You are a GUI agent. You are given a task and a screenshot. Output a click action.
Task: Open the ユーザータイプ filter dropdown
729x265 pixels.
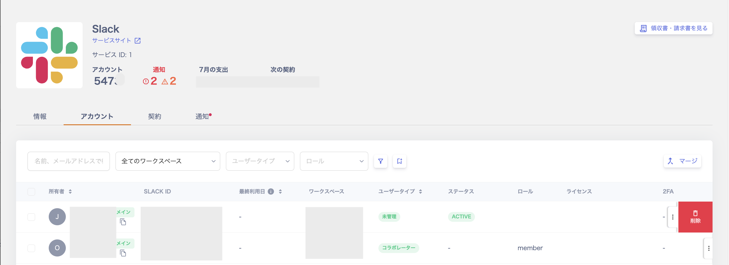260,161
